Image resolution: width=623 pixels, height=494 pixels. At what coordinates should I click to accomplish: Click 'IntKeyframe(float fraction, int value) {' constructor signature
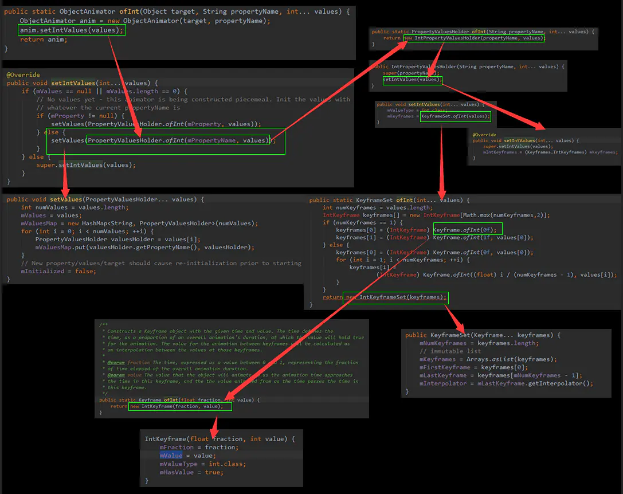pyautogui.click(x=220, y=439)
